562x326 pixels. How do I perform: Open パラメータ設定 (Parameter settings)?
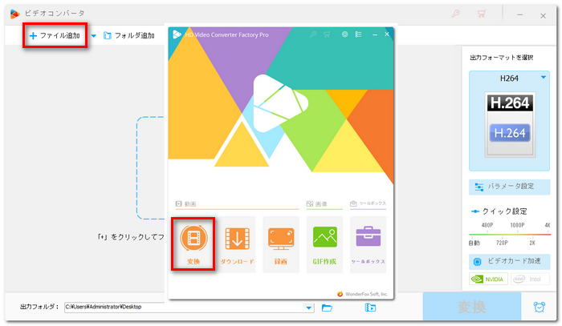pos(511,187)
